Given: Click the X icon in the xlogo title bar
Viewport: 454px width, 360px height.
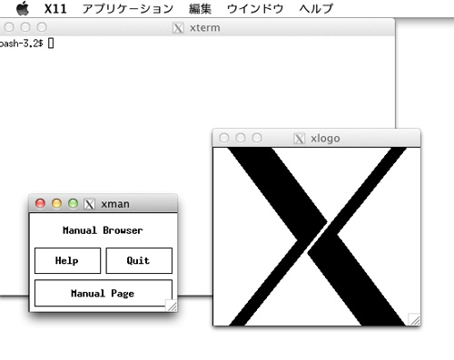Looking at the screenshot, I should point(299,139).
